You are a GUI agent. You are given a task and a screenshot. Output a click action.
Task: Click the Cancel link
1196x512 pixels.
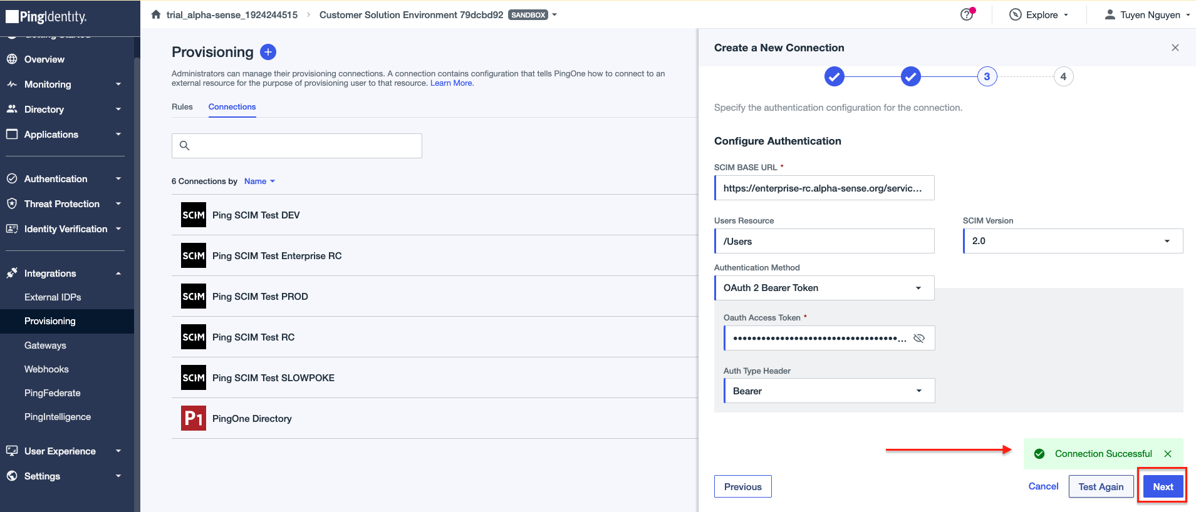(1043, 486)
